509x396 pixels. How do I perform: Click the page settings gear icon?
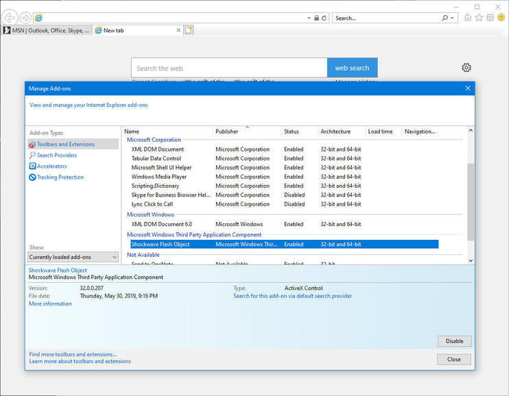[466, 68]
